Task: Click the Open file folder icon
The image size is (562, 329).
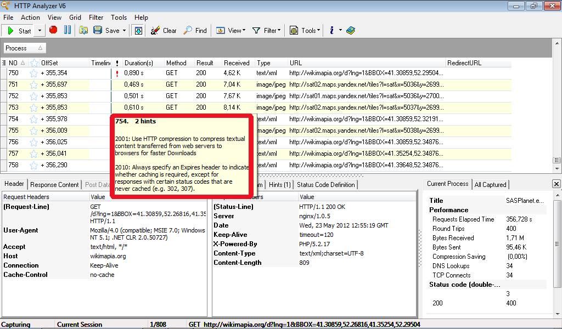Action: click(83, 30)
